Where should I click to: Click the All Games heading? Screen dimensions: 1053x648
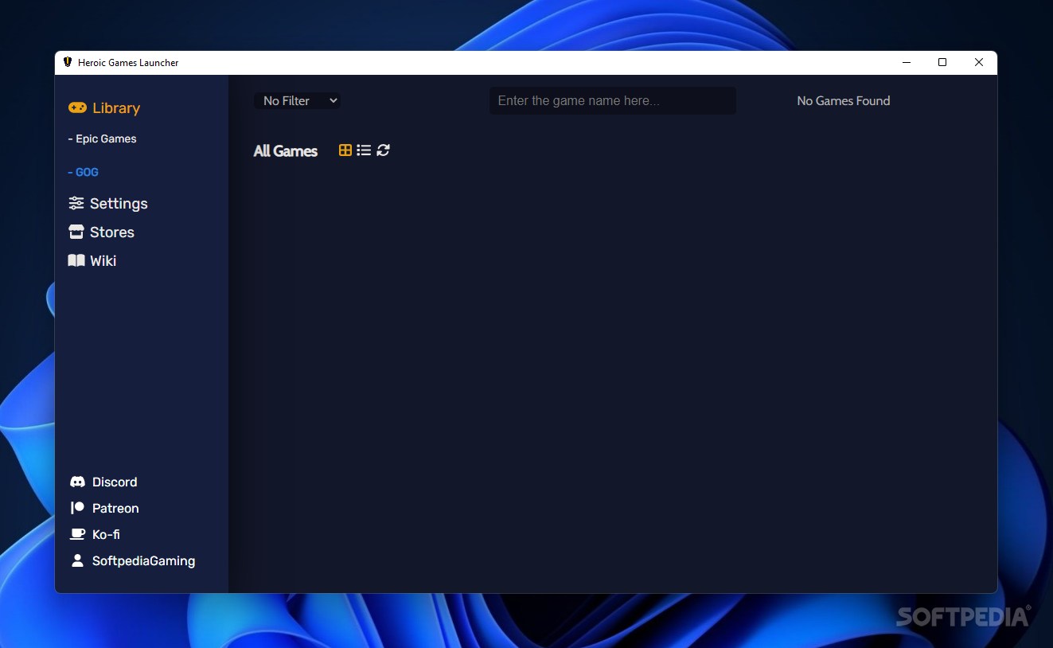click(285, 151)
